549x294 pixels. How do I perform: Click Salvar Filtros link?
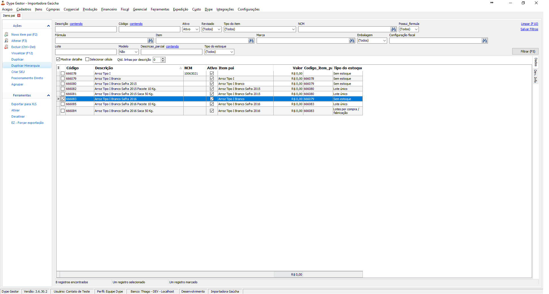point(529,29)
